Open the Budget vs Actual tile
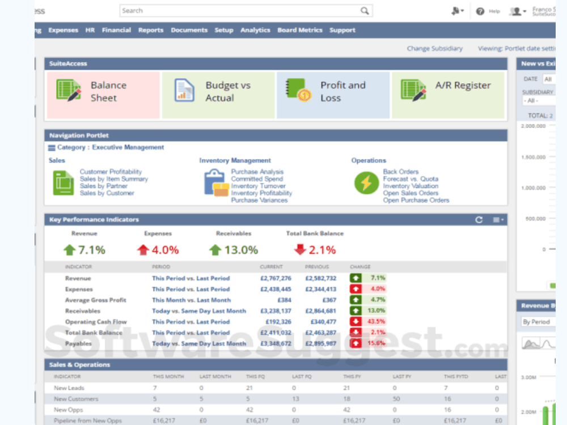The height and width of the screenshot is (425, 567). point(218,95)
